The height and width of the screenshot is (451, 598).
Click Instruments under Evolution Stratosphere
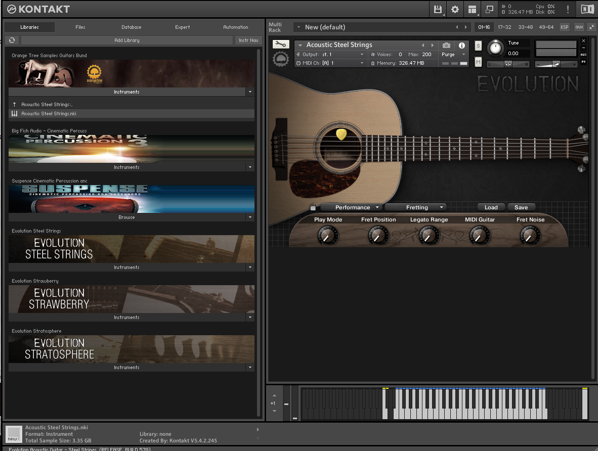pos(126,368)
